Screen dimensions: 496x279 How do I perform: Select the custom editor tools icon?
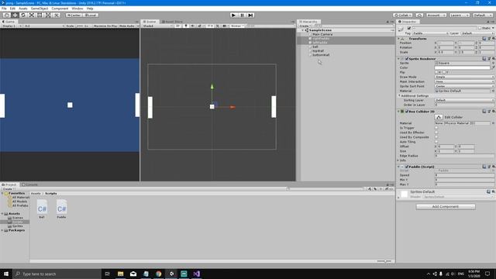[56, 15]
